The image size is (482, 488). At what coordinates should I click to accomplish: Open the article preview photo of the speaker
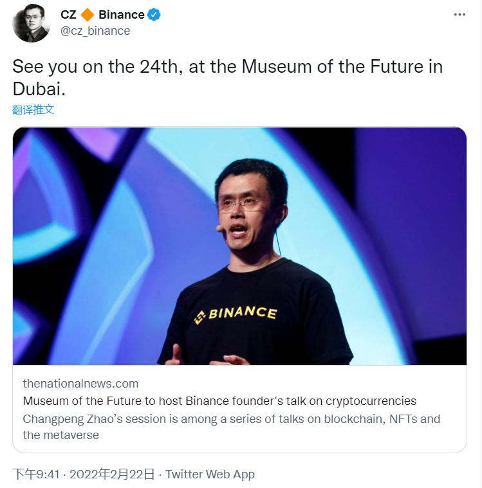point(239,245)
